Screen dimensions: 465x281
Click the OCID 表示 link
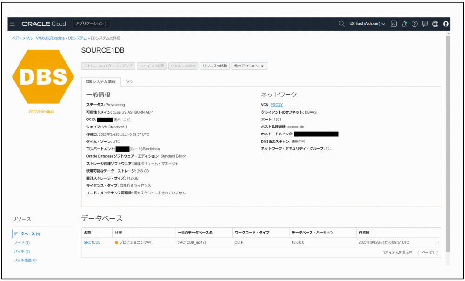(x=117, y=120)
